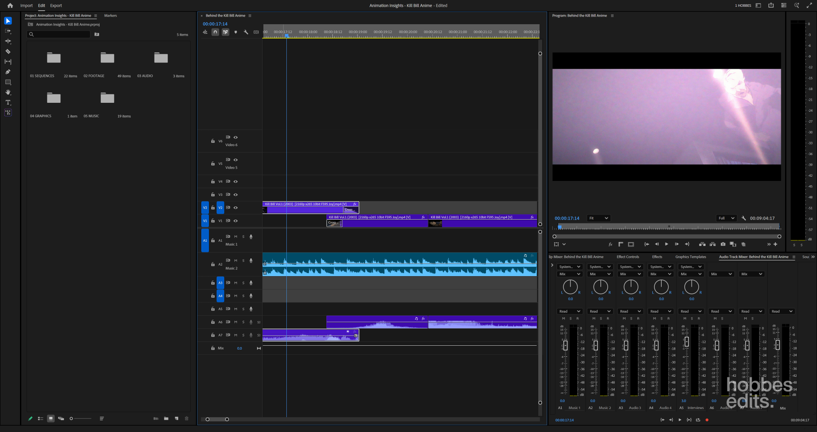
Task: Switch to the Effect Controls tab
Action: (628, 257)
